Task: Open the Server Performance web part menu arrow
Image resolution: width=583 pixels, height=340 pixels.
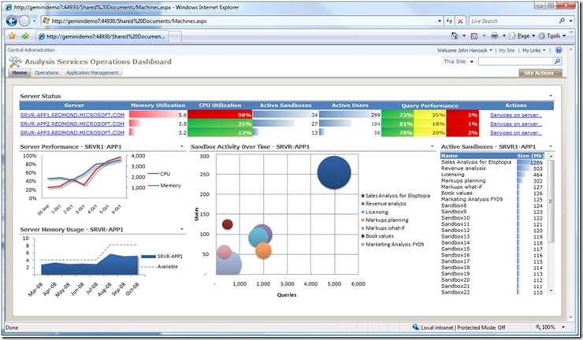Action: (182, 146)
